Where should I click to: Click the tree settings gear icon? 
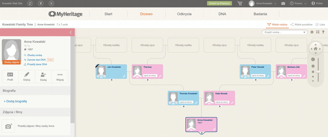tap(312, 32)
